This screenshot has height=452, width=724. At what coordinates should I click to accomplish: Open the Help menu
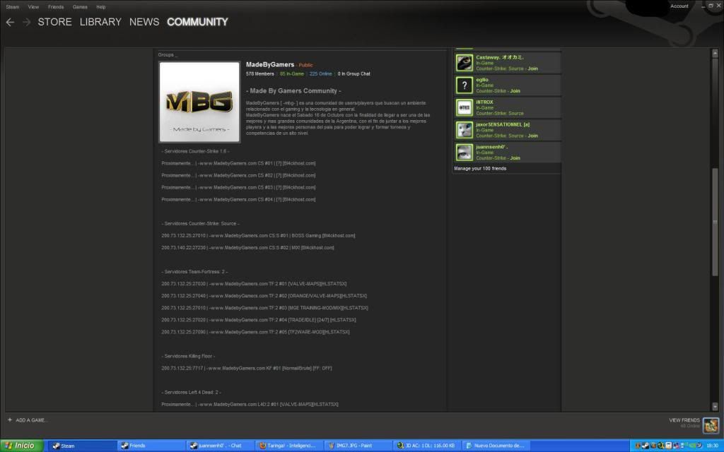pos(100,7)
